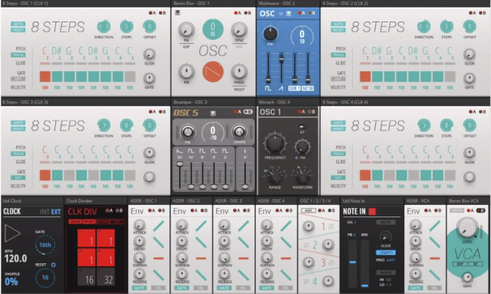Click the phase invert icon beside mixer channel 3

coord(331,263)
